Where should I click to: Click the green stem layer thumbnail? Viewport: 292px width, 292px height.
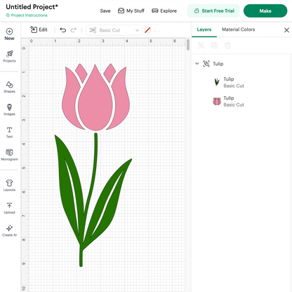217,82
